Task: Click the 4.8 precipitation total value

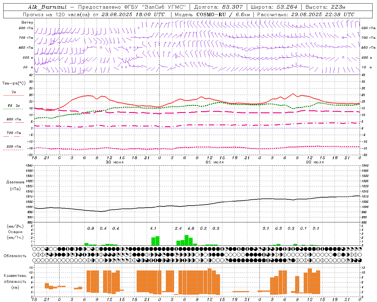Action: (x=191, y=229)
